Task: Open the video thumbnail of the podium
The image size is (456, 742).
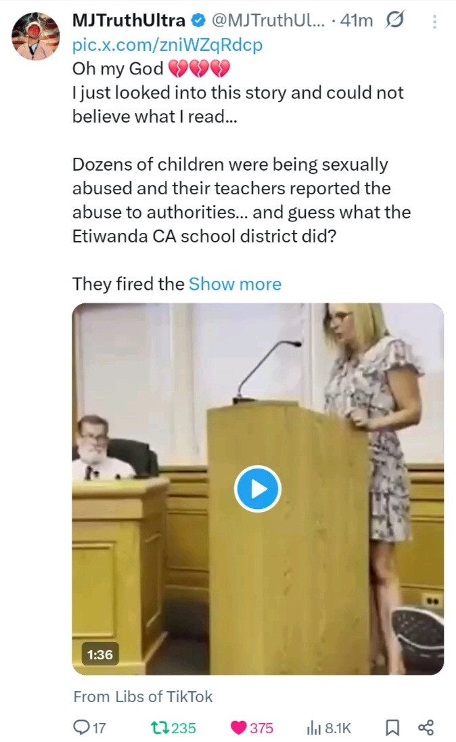Action: click(x=258, y=489)
